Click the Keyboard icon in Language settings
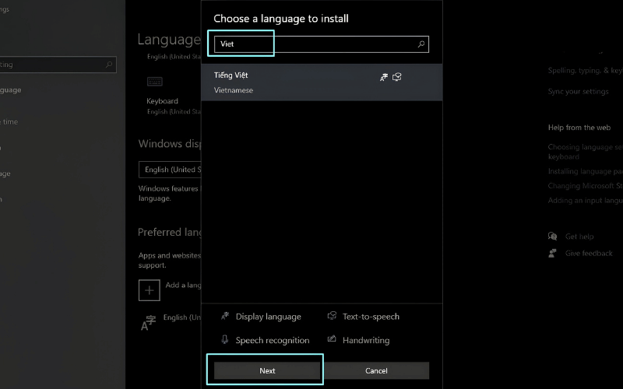This screenshot has width=623, height=389. (x=154, y=82)
